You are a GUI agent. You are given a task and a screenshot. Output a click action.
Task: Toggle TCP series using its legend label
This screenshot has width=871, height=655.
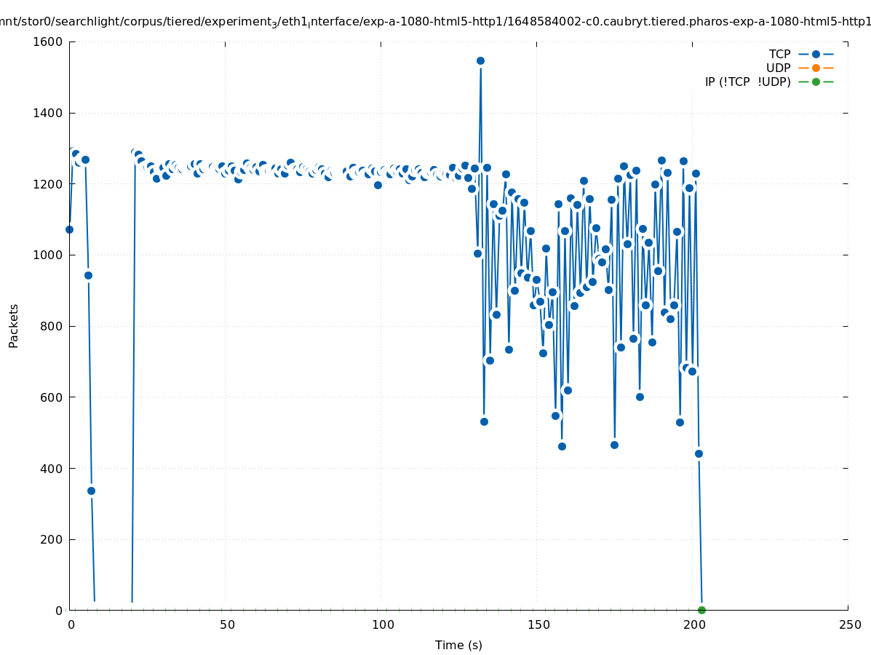pos(779,54)
